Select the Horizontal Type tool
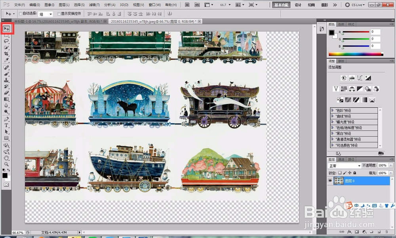This screenshot has height=238, width=396. [6, 125]
